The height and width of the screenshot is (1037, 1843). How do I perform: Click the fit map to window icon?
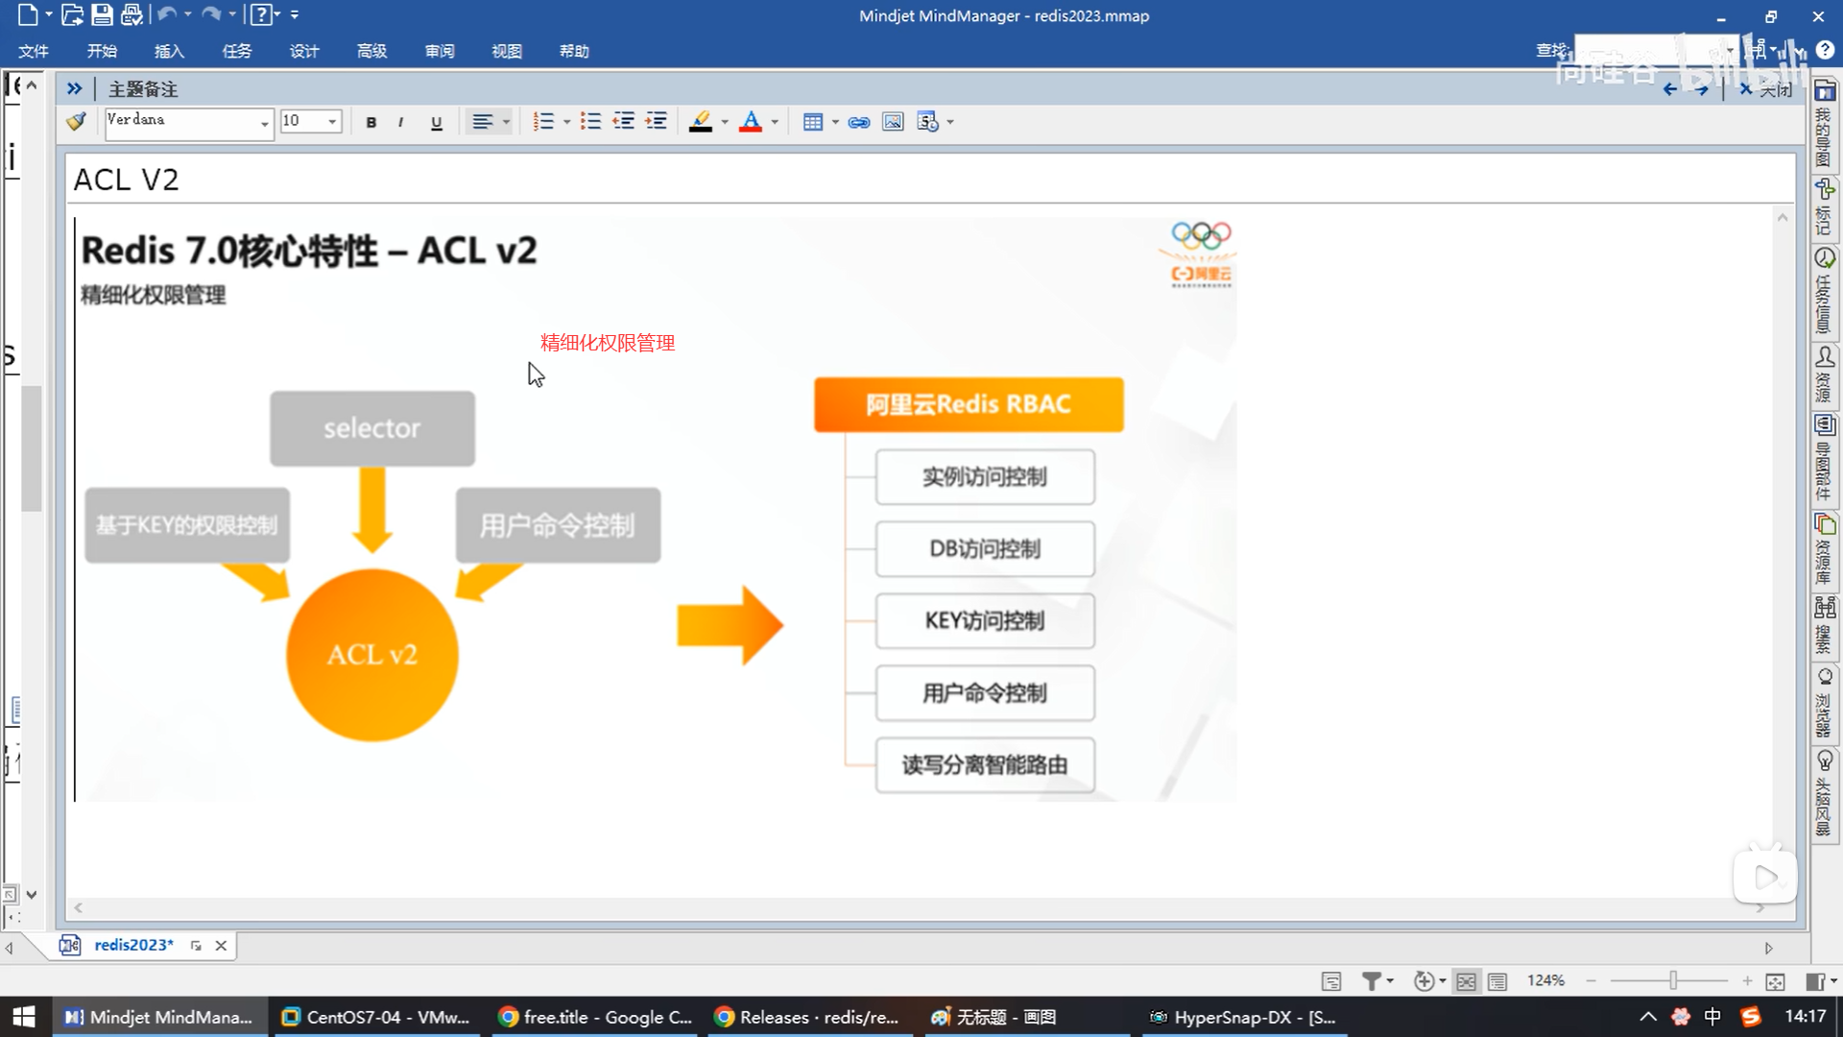point(1775,981)
